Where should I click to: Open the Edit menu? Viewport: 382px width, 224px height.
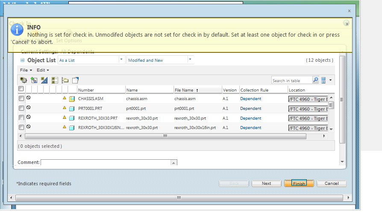[43, 70]
